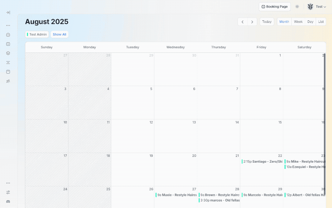This screenshot has height=208, width=332.
Task: Switch to Day view
Action: [x=310, y=22]
